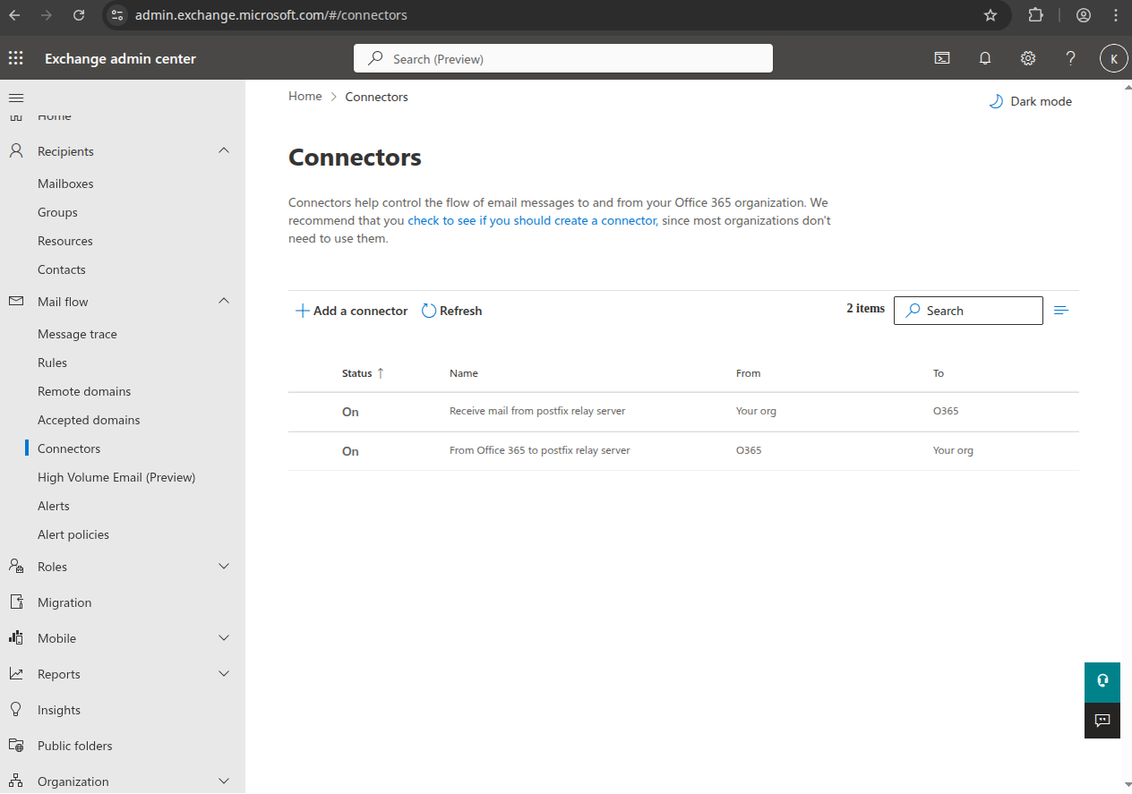Expand the Roles section chevron
This screenshot has height=794, width=1132.
pos(224,567)
